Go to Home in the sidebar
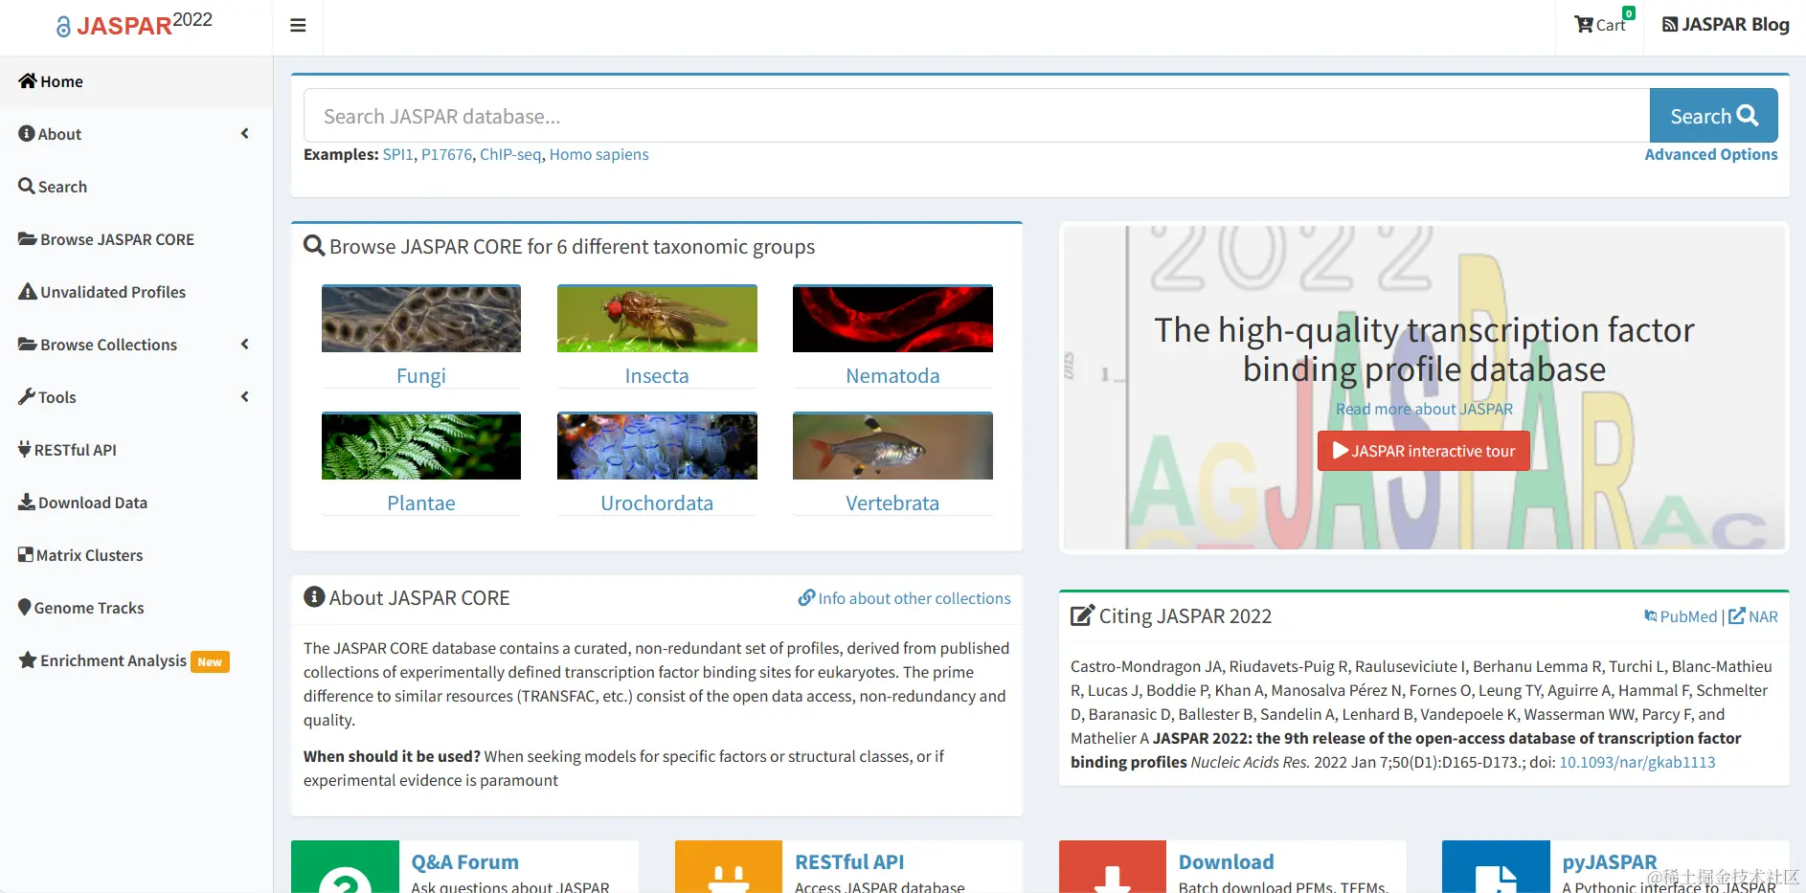1806x893 pixels. coord(136,81)
